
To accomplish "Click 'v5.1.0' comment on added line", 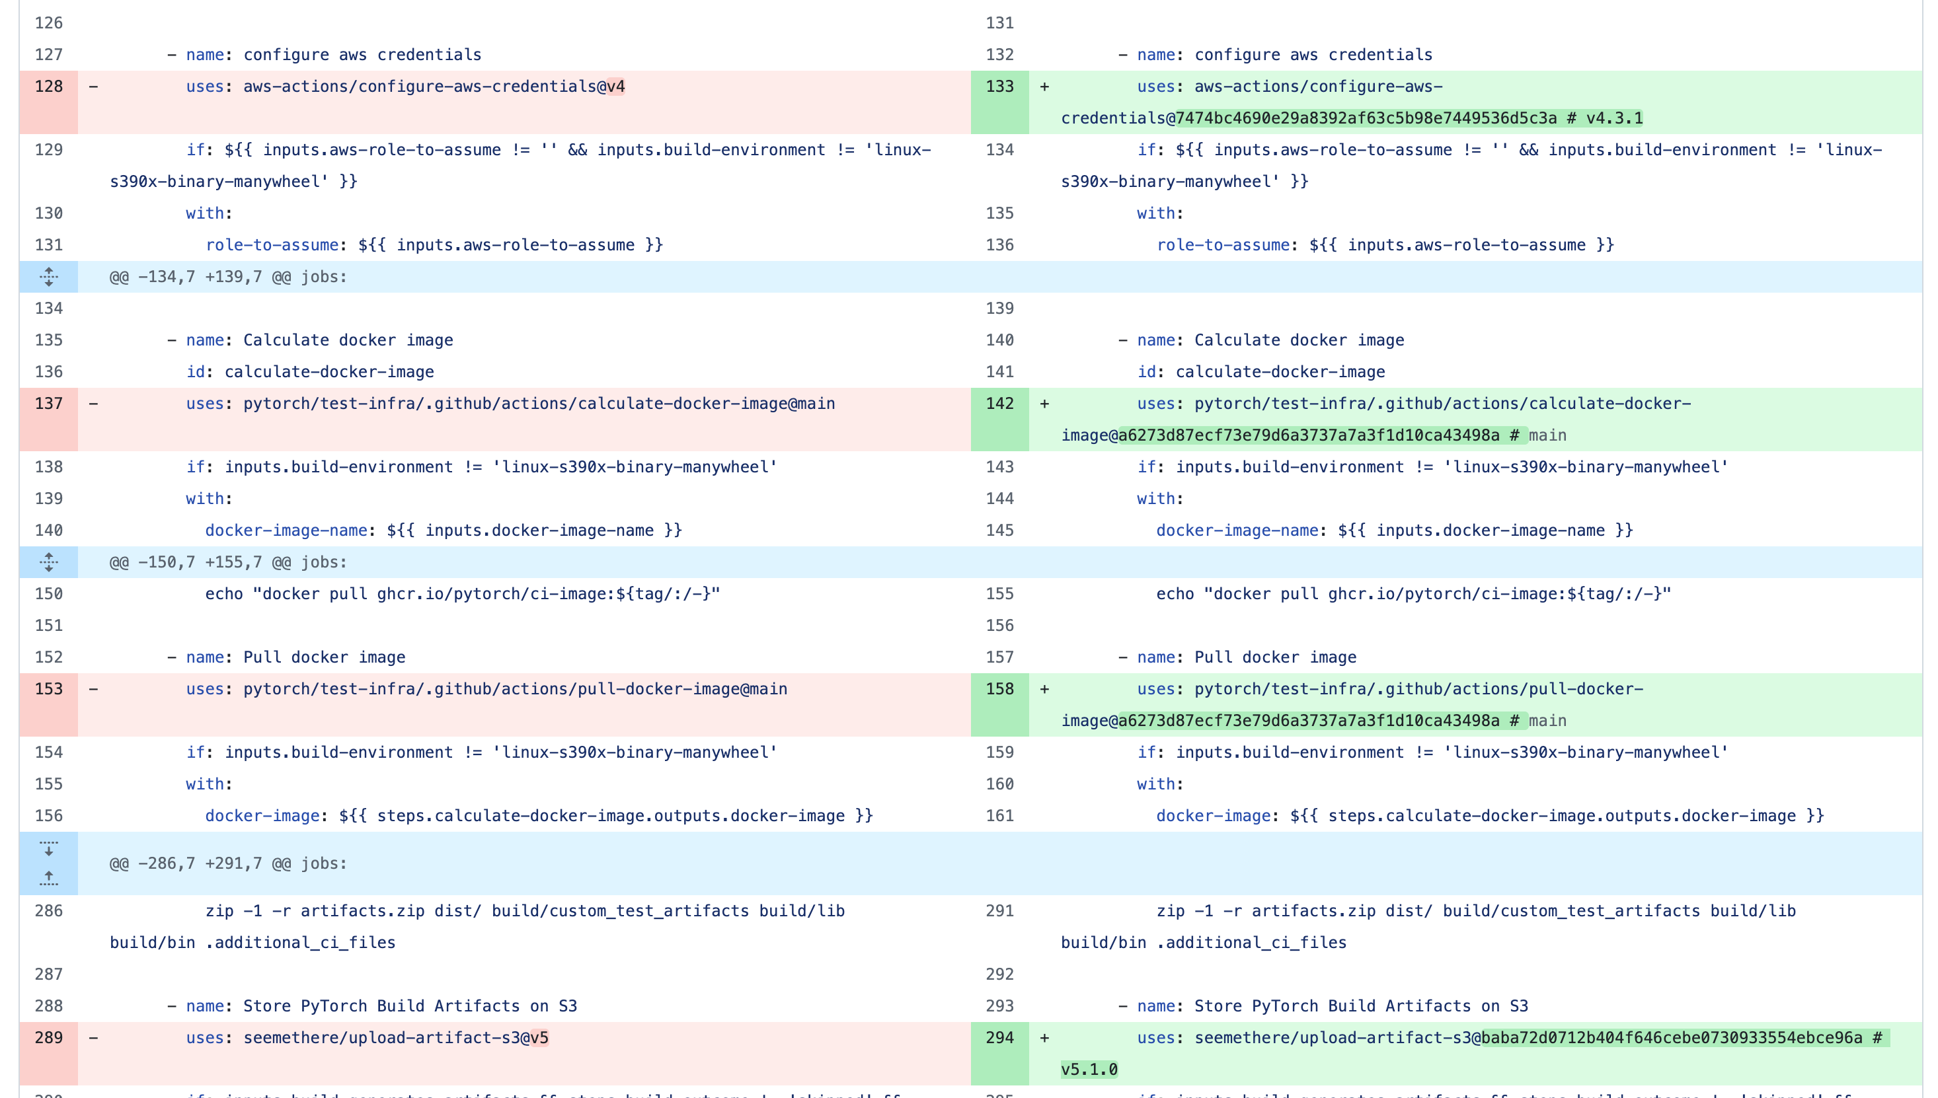I will (1089, 1070).
